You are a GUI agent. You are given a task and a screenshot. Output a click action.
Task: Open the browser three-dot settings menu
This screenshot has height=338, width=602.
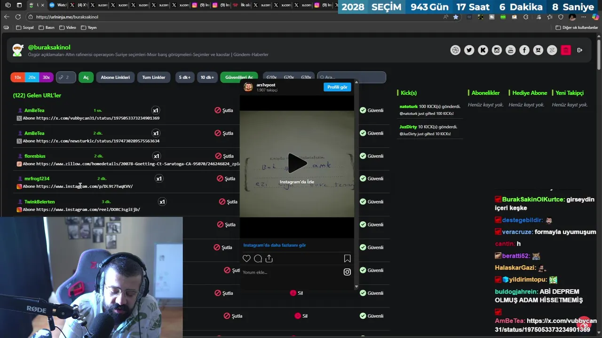coord(584,17)
